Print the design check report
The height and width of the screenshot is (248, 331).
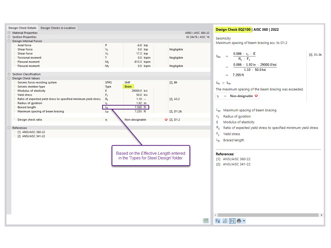pos(239,221)
